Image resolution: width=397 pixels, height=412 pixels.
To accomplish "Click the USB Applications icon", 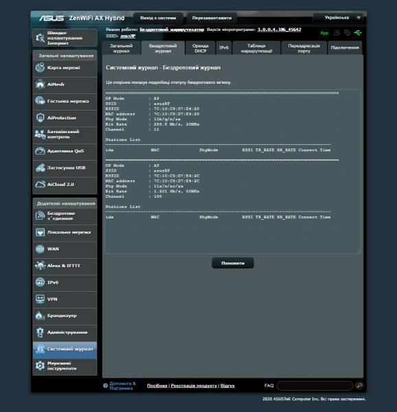I will 40,168.
